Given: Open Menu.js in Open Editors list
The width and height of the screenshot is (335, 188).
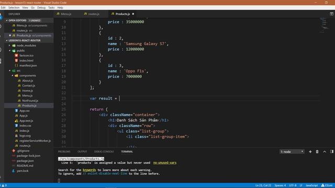Looking at the screenshot, I should coord(22,26).
